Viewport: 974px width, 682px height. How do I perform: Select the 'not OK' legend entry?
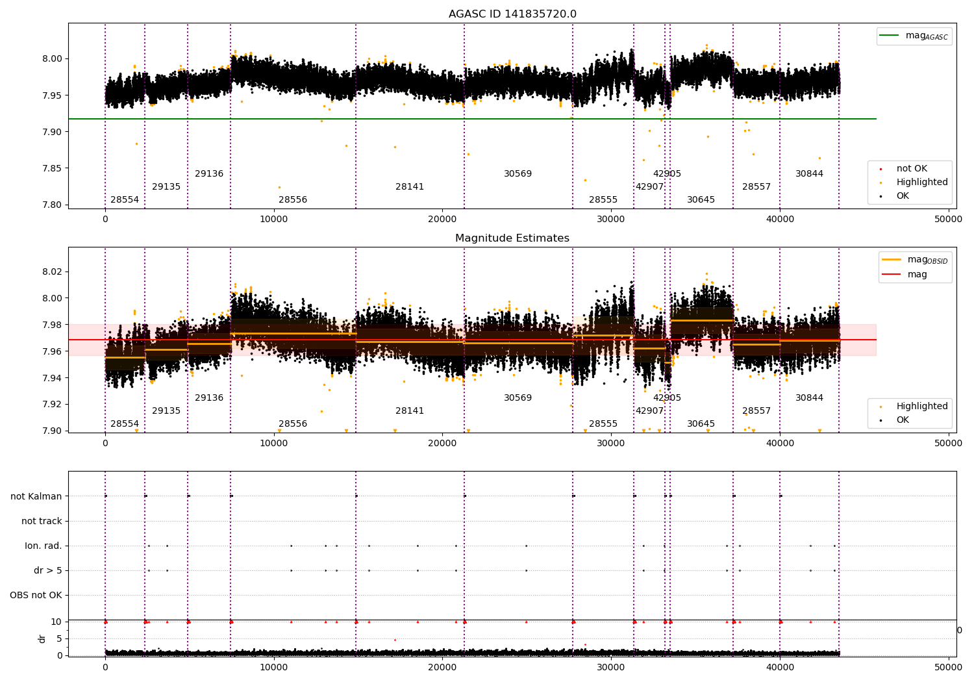click(x=912, y=169)
